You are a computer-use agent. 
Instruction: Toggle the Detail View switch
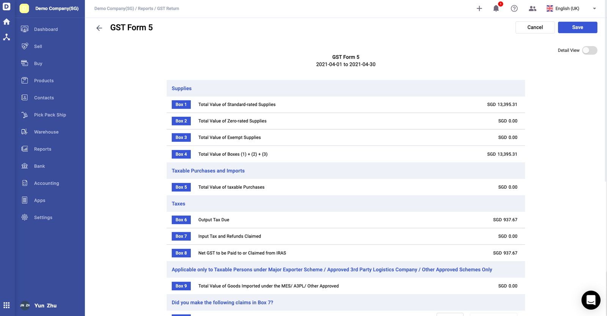590,50
